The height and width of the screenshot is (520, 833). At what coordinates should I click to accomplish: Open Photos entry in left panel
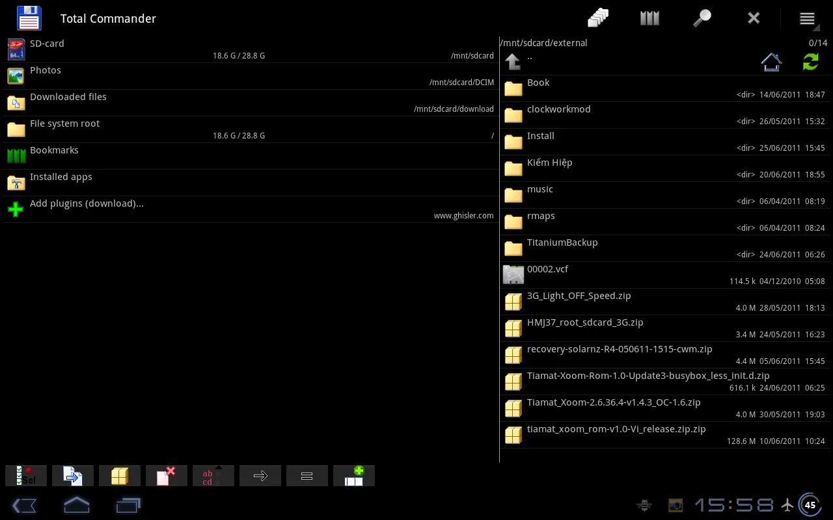(x=251, y=76)
